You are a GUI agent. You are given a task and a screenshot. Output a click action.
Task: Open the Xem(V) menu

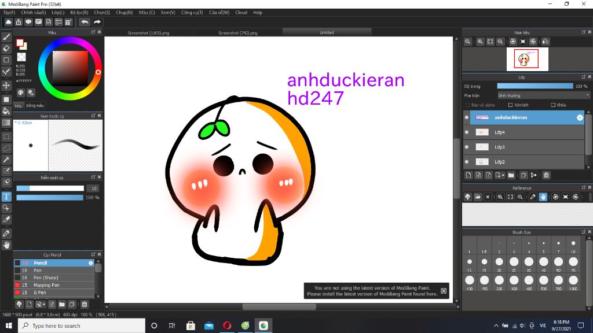pos(167,13)
